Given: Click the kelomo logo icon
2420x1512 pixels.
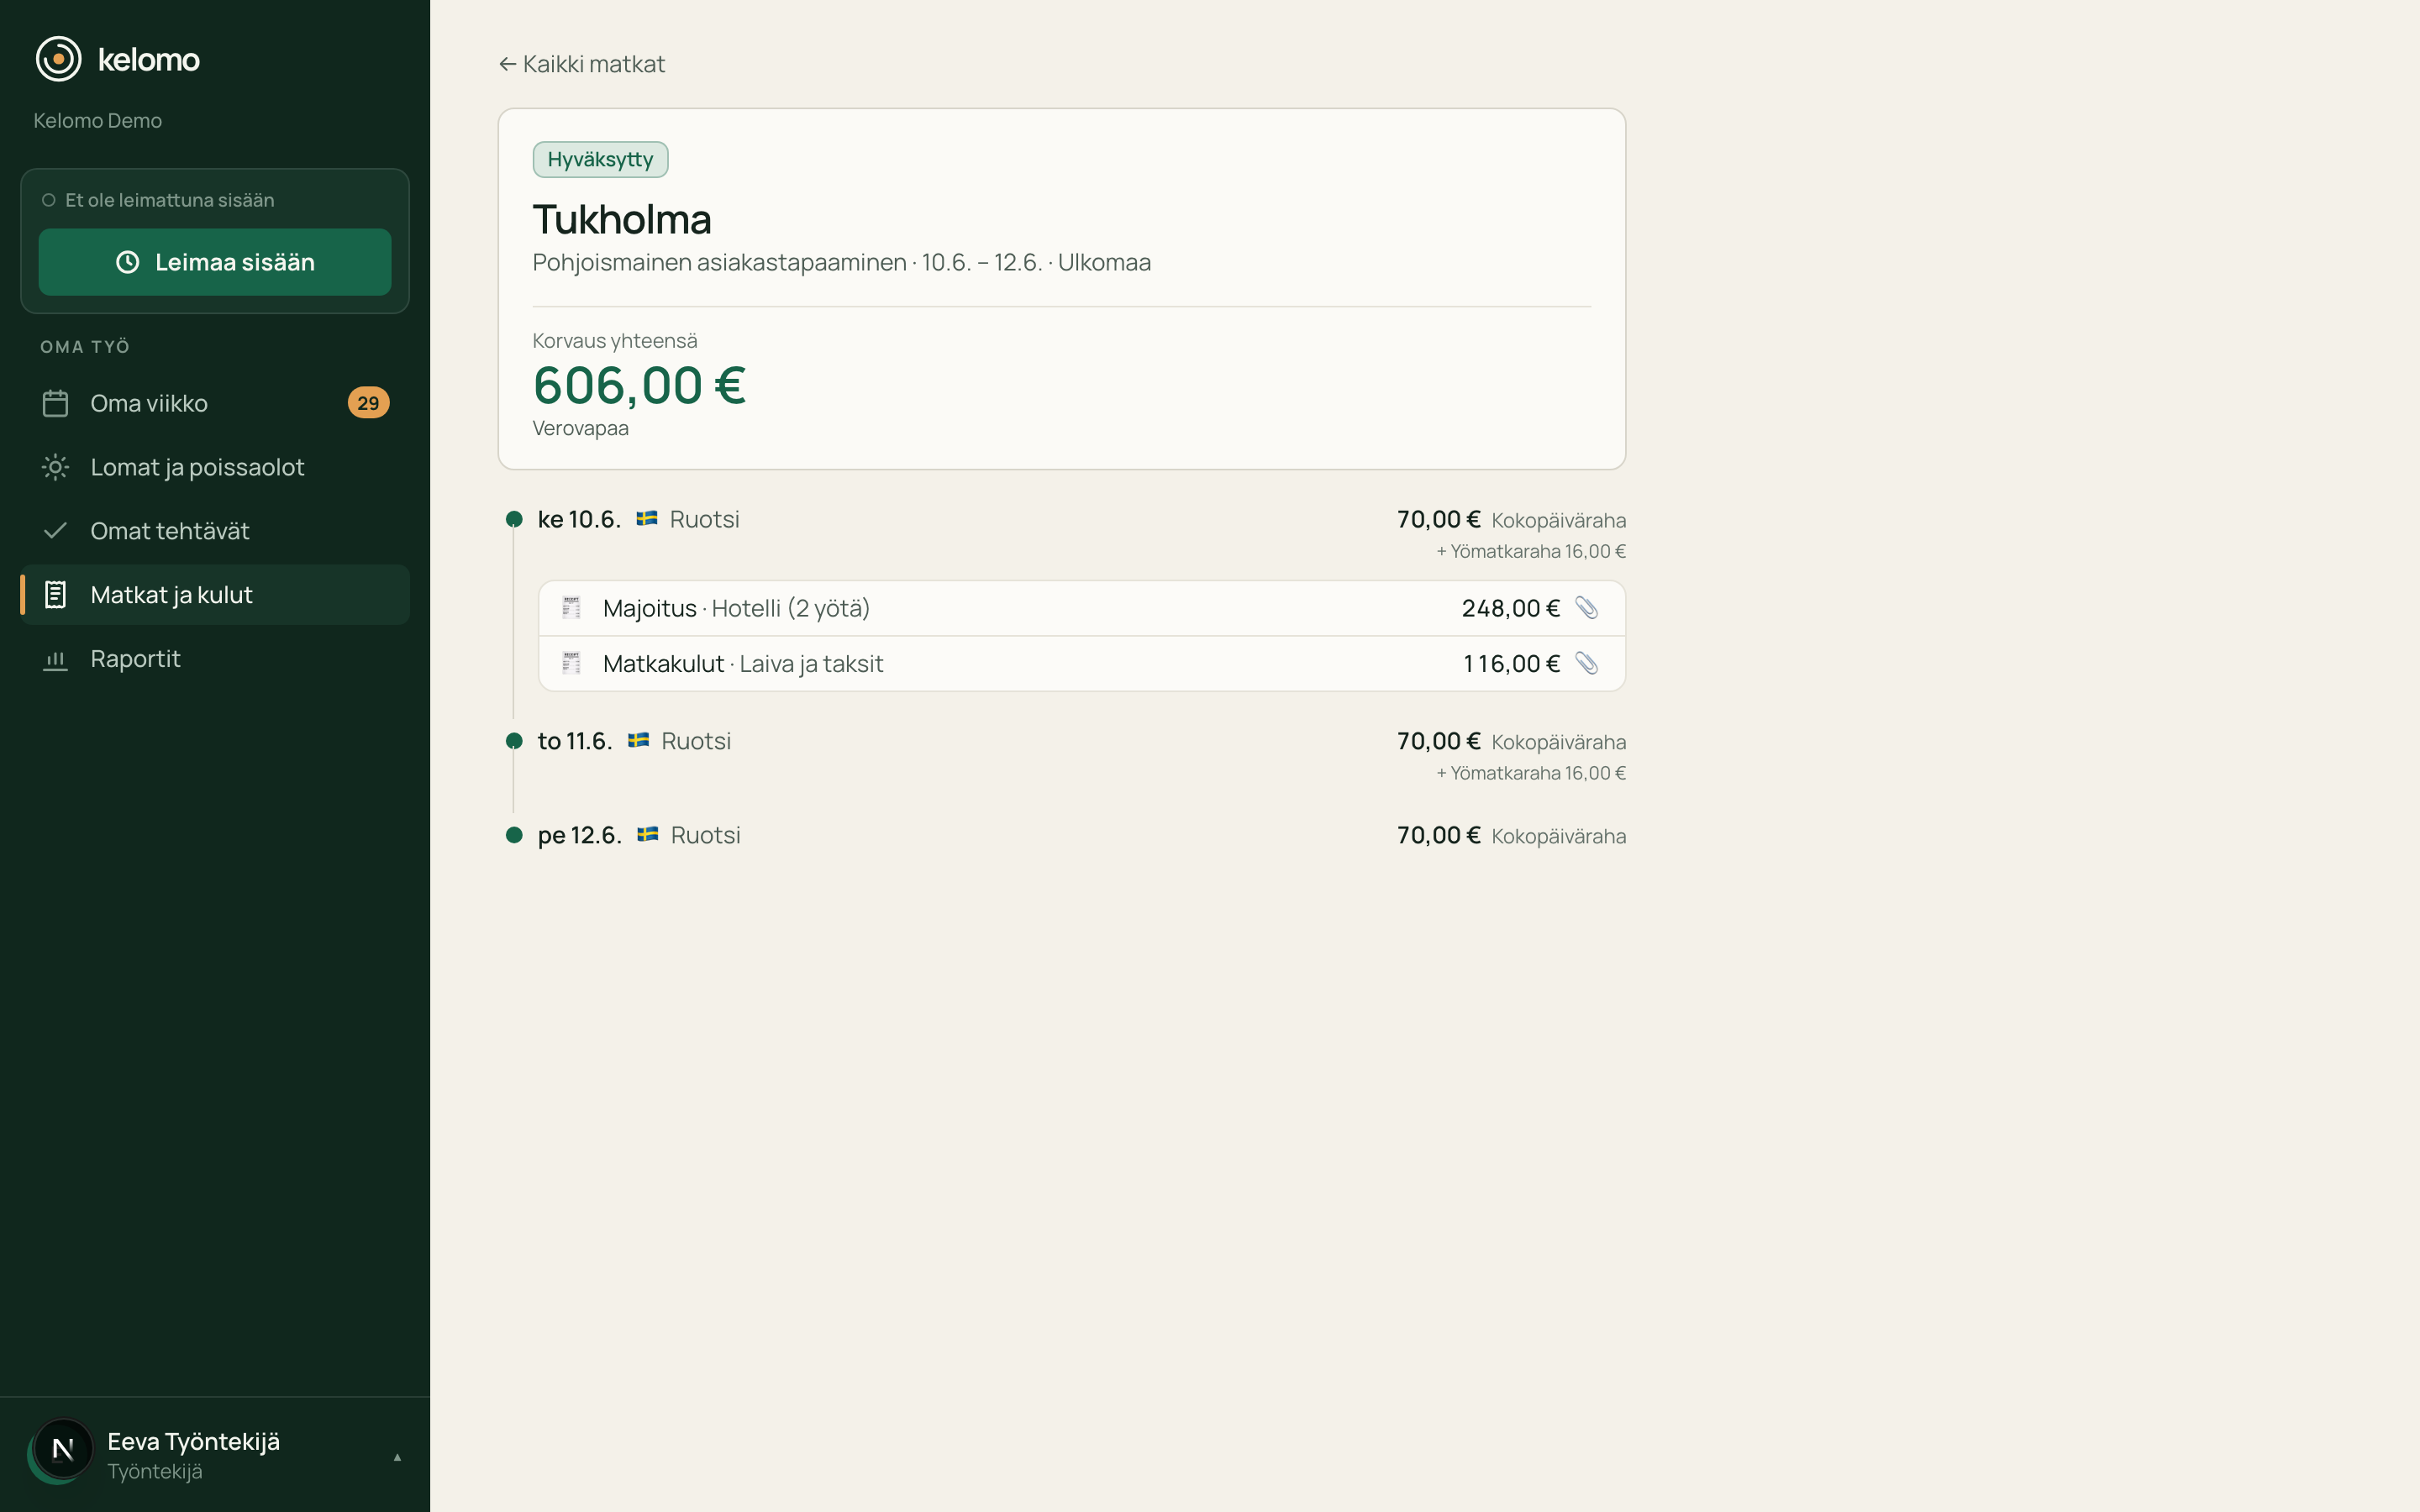Looking at the screenshot, I should coord(59,59).
